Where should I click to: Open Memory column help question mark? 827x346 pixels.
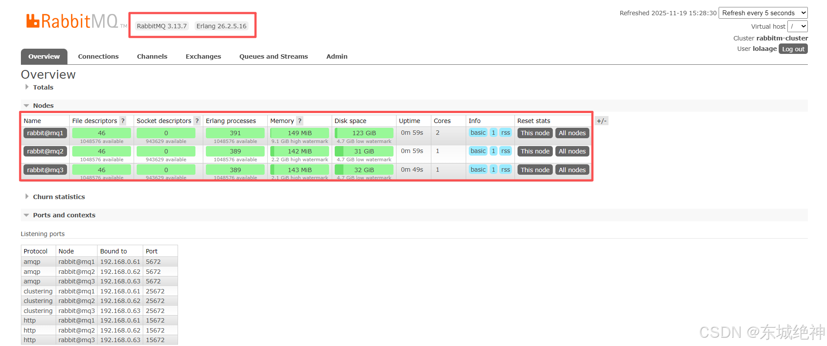click(299, 121)
